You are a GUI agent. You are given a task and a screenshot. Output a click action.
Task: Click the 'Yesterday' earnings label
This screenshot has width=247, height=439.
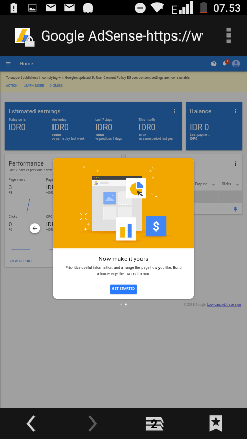tap(59, 120)
